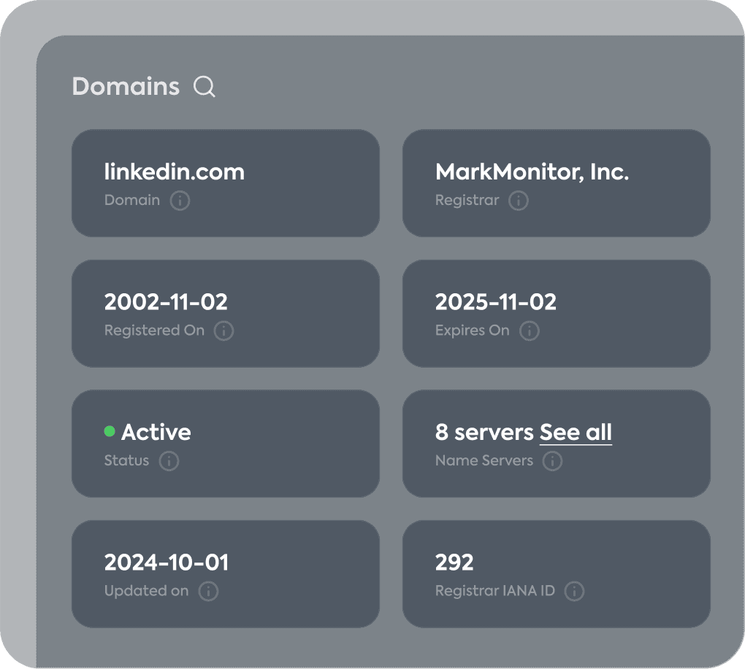
Task: Open the MarkMonitor, Inc. registrar card
Action: [556, 182]
